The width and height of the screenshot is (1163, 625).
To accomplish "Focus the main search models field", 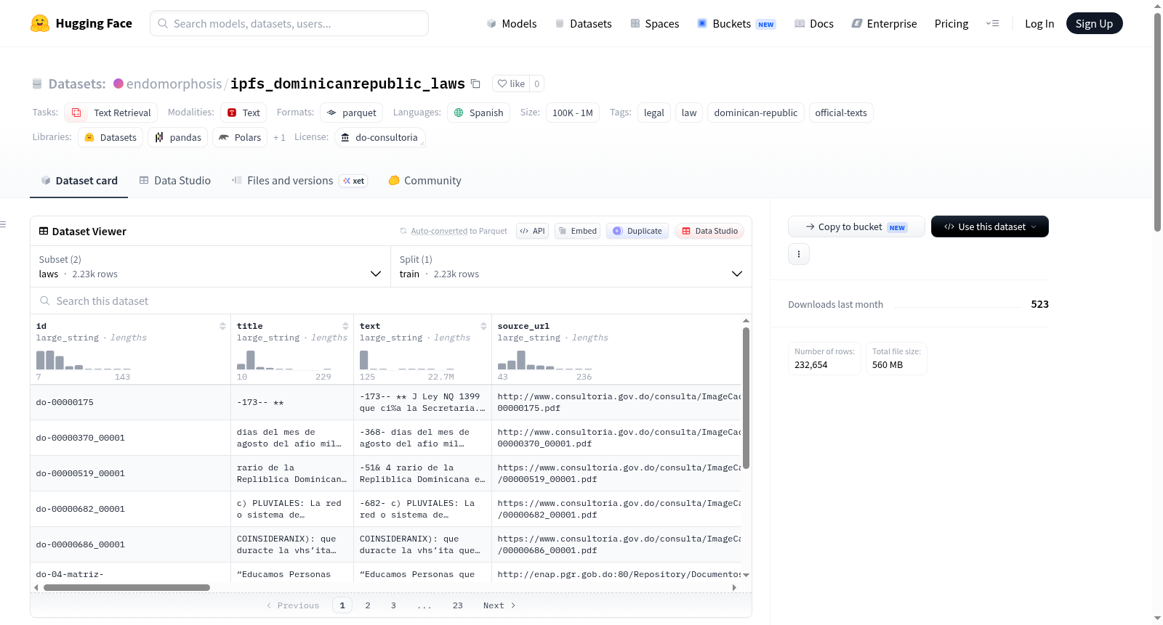I will pos(289,23).
